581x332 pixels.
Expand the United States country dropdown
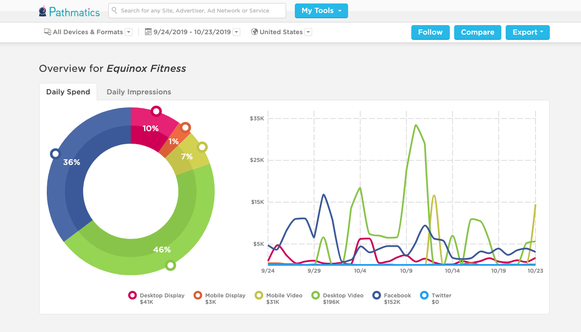pos(308,32)
